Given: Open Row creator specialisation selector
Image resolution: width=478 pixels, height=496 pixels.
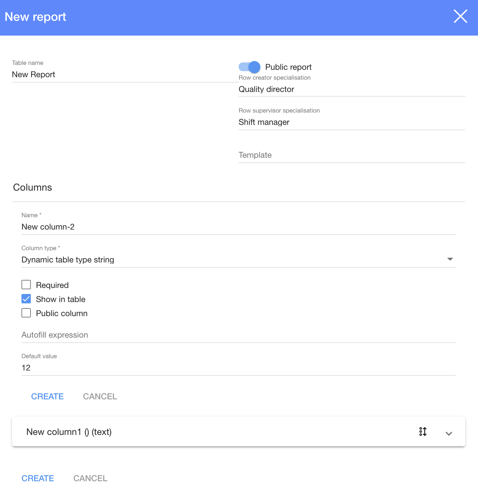Looking at the screenshot, I should (x=351, y=89).
